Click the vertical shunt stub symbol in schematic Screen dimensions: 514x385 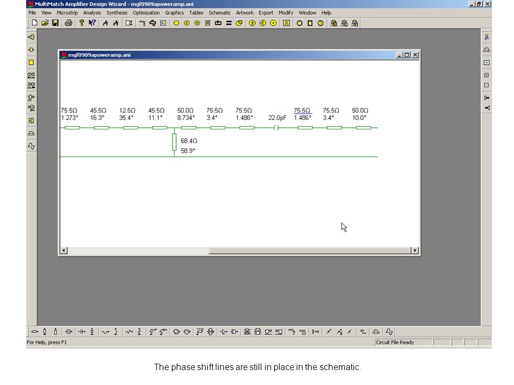175,142
